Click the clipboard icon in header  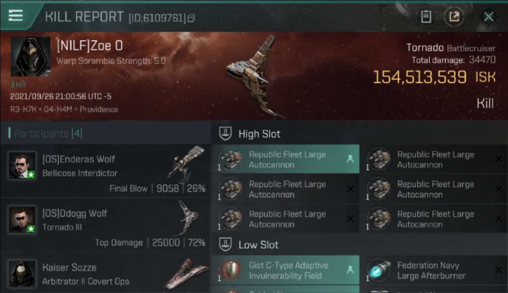[x=426, y=17]
